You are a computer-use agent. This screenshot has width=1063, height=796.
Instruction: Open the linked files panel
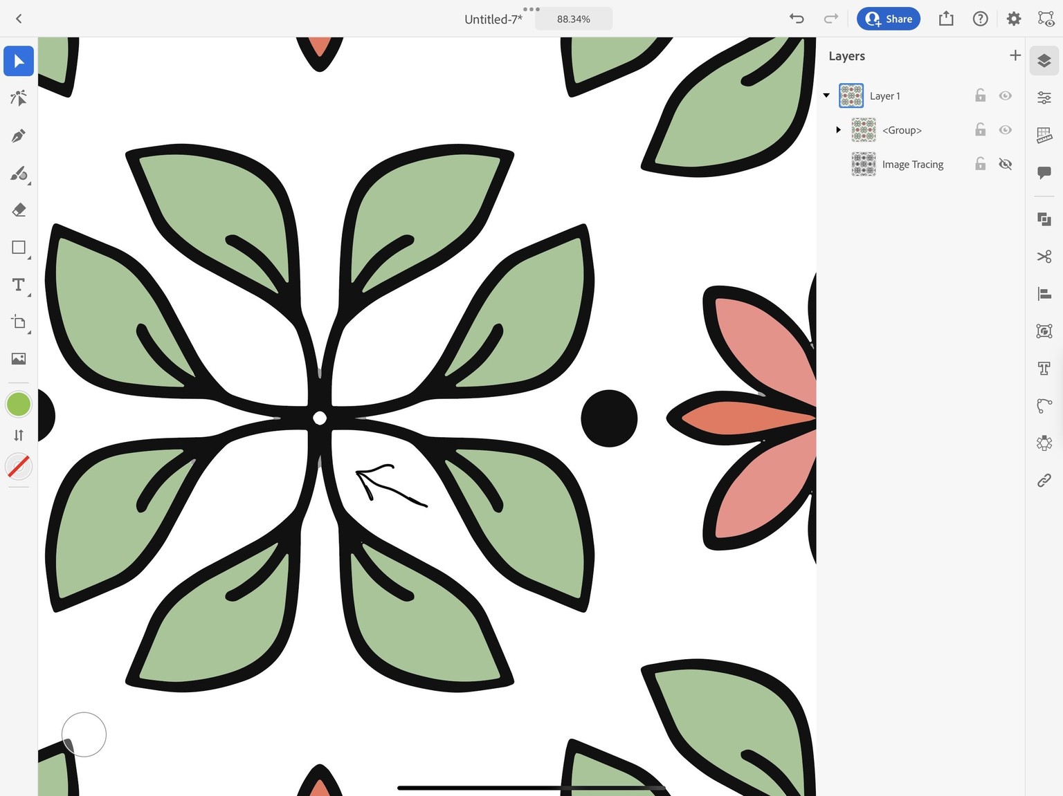click(x=1044, y=480)
